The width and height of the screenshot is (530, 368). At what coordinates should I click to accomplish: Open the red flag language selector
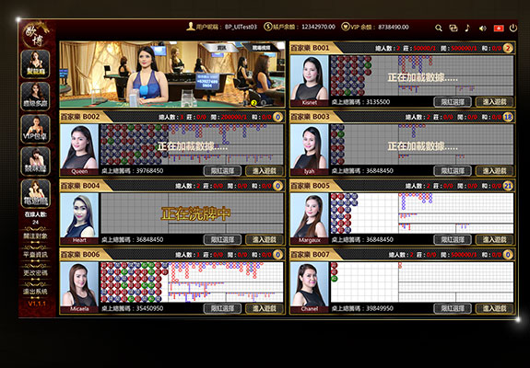point(499,29)
